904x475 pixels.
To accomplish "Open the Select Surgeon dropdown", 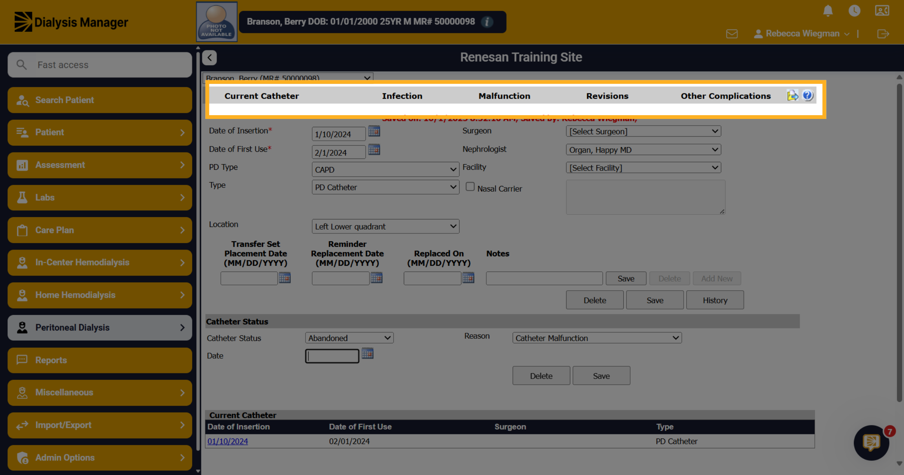I will coord(643,131).
